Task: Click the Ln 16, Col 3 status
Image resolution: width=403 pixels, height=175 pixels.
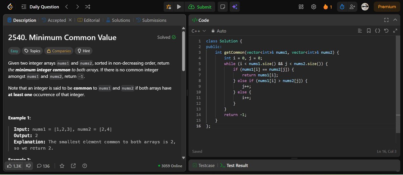Action: 387,152
